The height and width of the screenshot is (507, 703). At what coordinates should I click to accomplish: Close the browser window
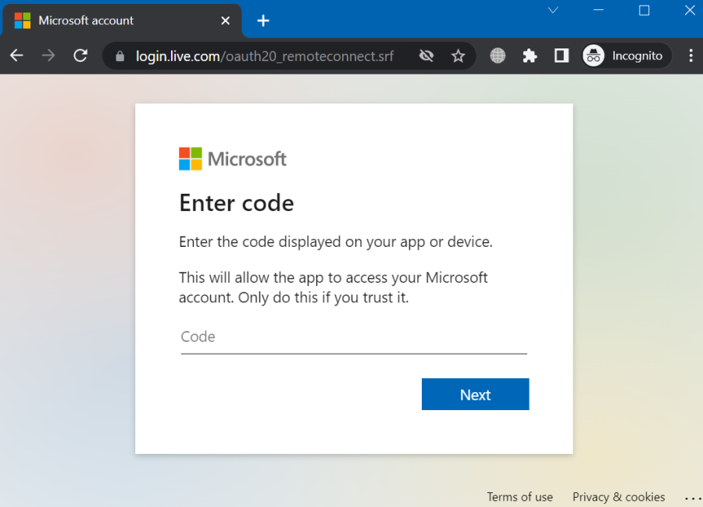[690, 10]
